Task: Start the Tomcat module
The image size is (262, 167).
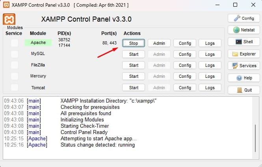Action: click(x=134, y=88)
